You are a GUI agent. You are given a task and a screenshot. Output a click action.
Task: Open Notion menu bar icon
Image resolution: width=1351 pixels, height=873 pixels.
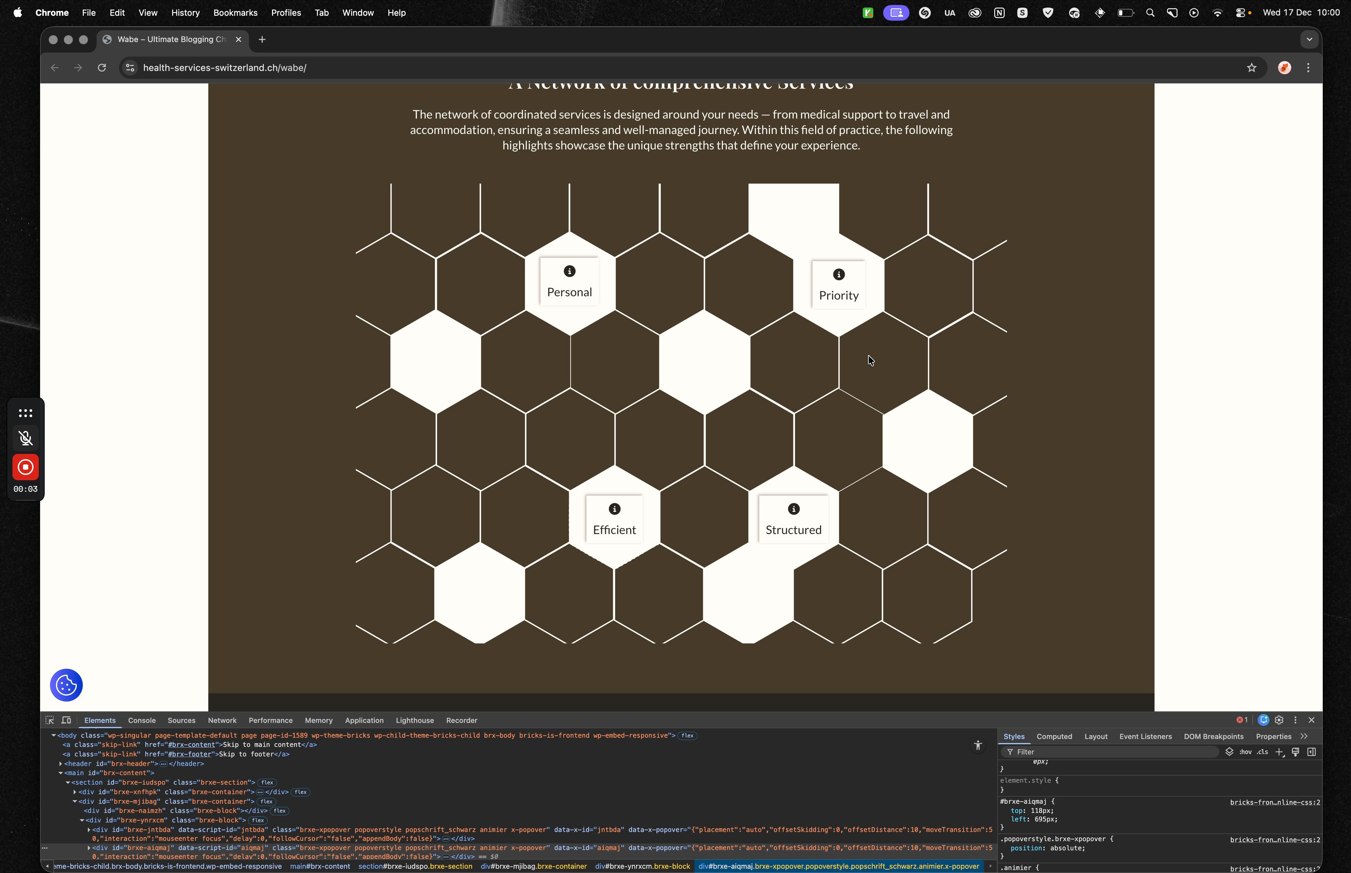coord(999,12)
